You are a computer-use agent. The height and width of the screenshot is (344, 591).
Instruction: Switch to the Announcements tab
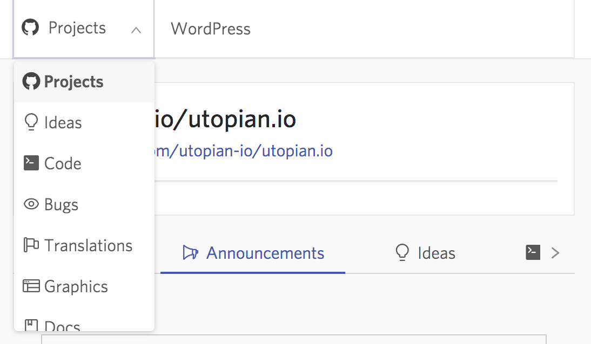[265, 253]
